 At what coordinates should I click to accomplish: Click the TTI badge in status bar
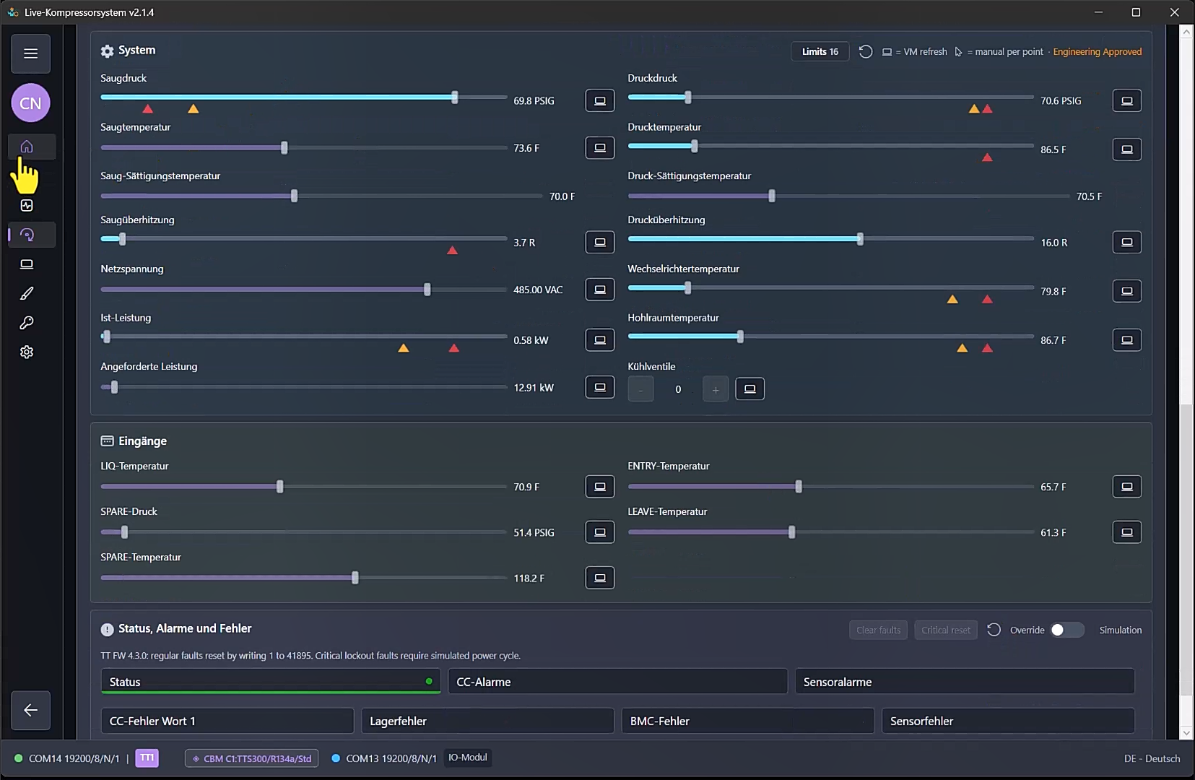[147, 758]
